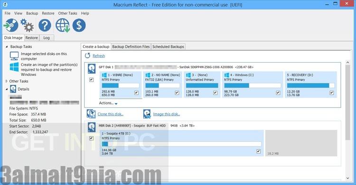Switch to Backup Definition Files tab
This screenshot has width=356, height=185.
131,46
